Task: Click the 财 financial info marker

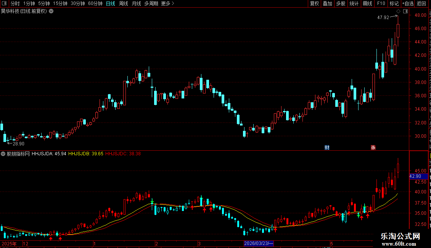Action: [x=327, y=148]
